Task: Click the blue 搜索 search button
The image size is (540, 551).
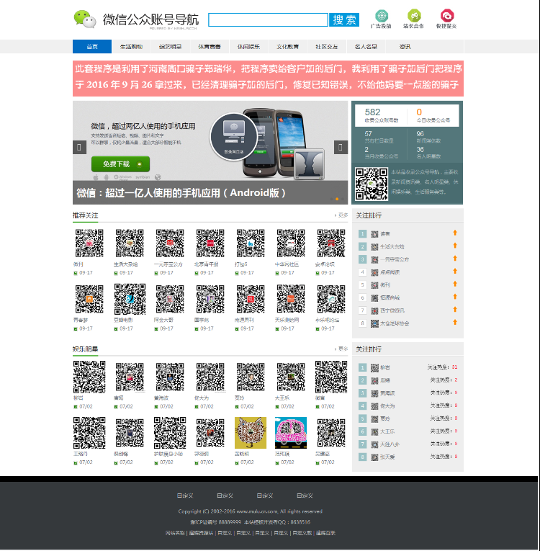Action: pyautogui.click(x=344, y=19)
